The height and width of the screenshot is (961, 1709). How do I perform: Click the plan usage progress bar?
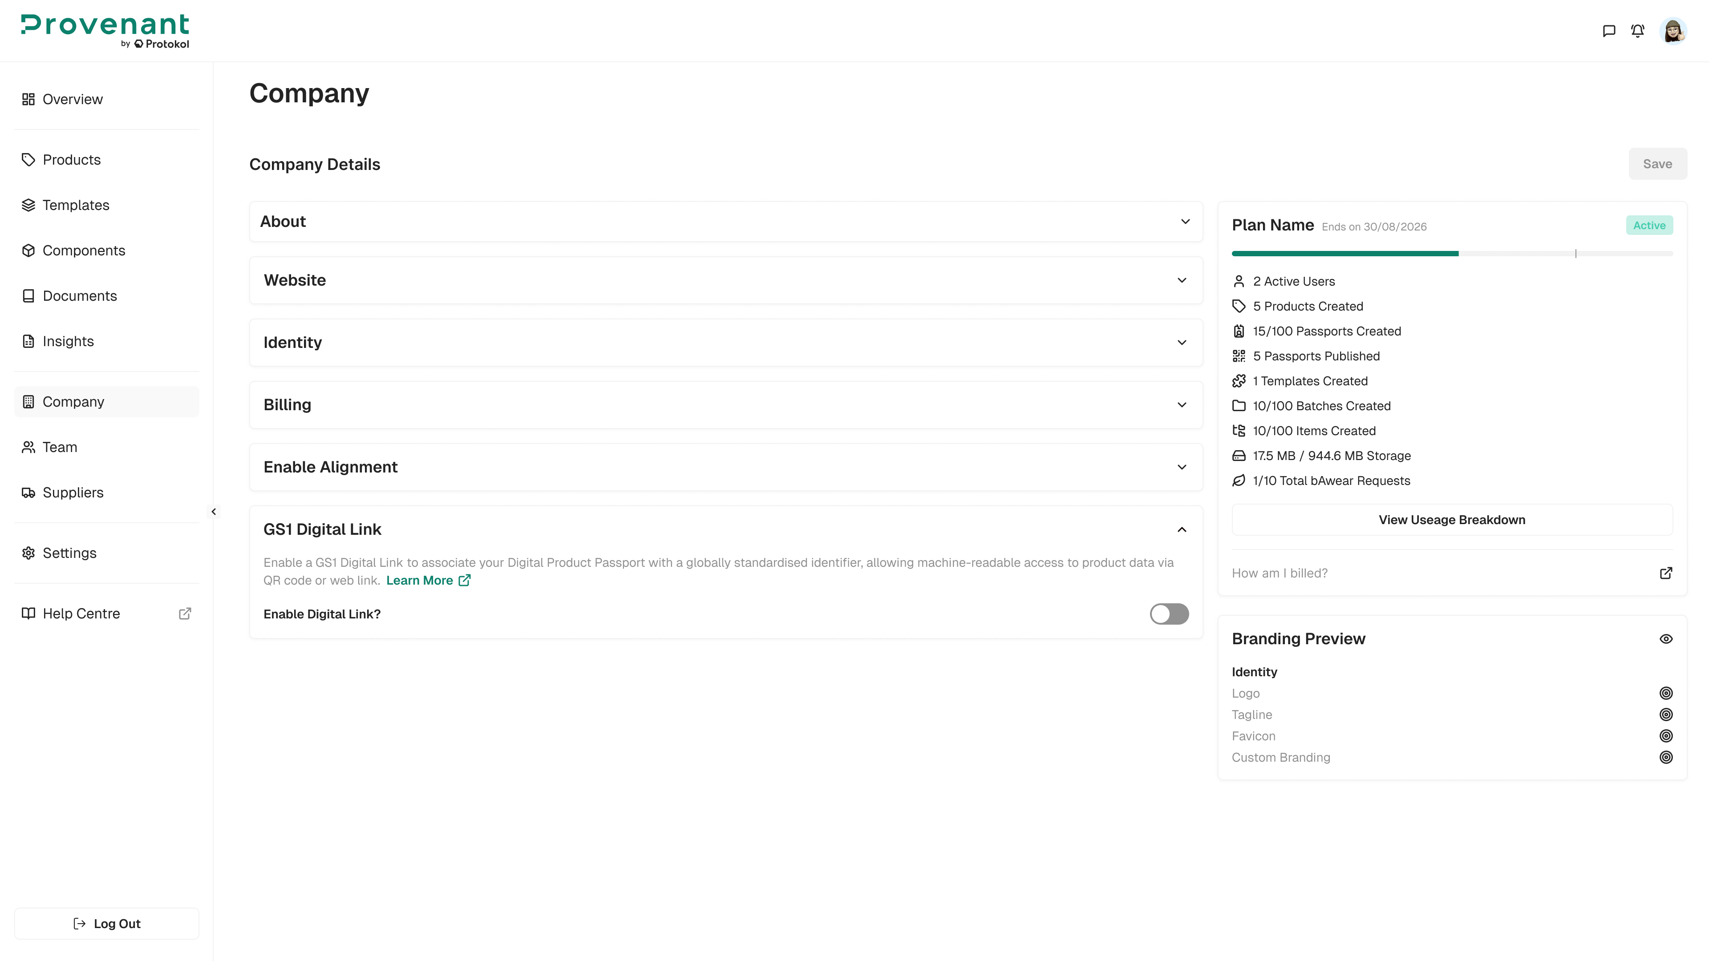click(1452, 253)
